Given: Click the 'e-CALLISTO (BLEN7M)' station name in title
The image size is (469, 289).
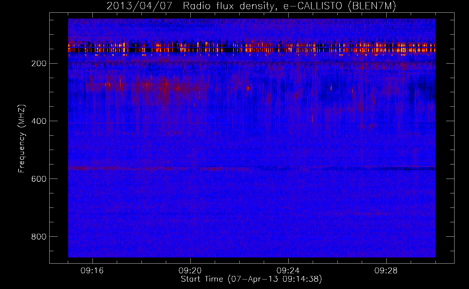Looking at the screenshot, I should click(340, 6).
